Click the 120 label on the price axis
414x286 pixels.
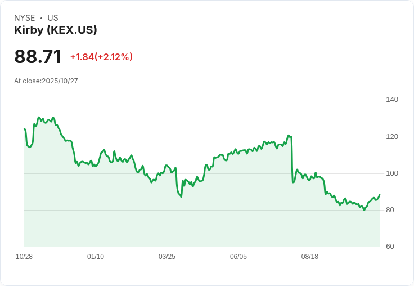coord(392,137)
